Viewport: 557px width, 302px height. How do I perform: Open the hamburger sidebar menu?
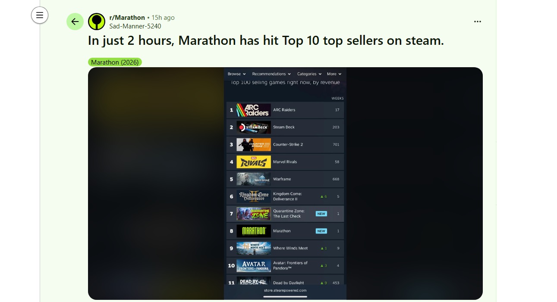pos(40,16)
